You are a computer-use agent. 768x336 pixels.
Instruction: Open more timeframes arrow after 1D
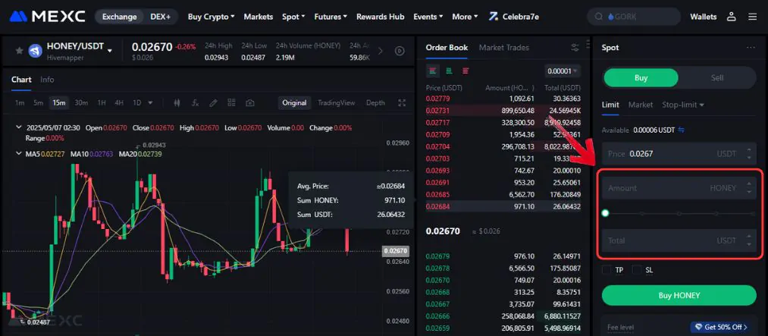point(150,103)
